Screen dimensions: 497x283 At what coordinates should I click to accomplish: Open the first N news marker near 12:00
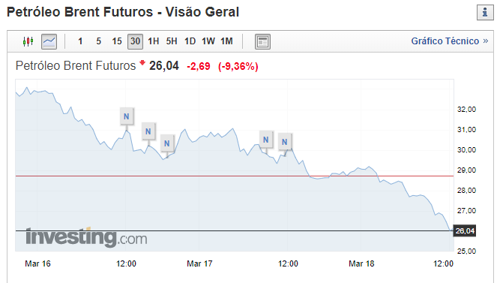tap(127, 116)
